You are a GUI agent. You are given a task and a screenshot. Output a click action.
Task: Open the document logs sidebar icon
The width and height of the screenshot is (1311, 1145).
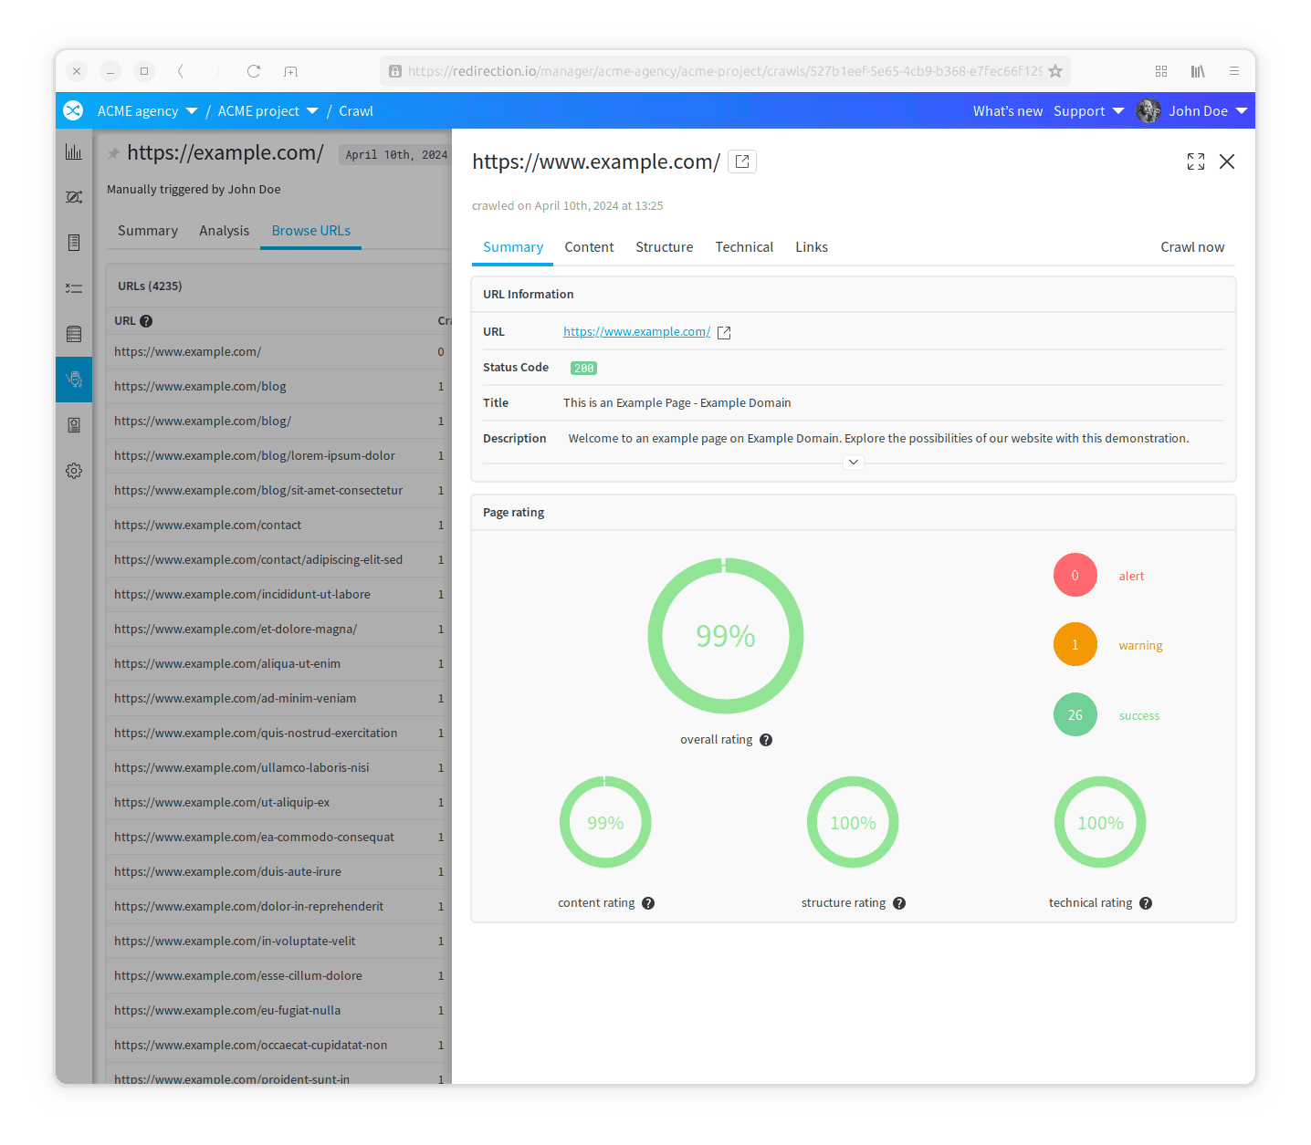74,243
